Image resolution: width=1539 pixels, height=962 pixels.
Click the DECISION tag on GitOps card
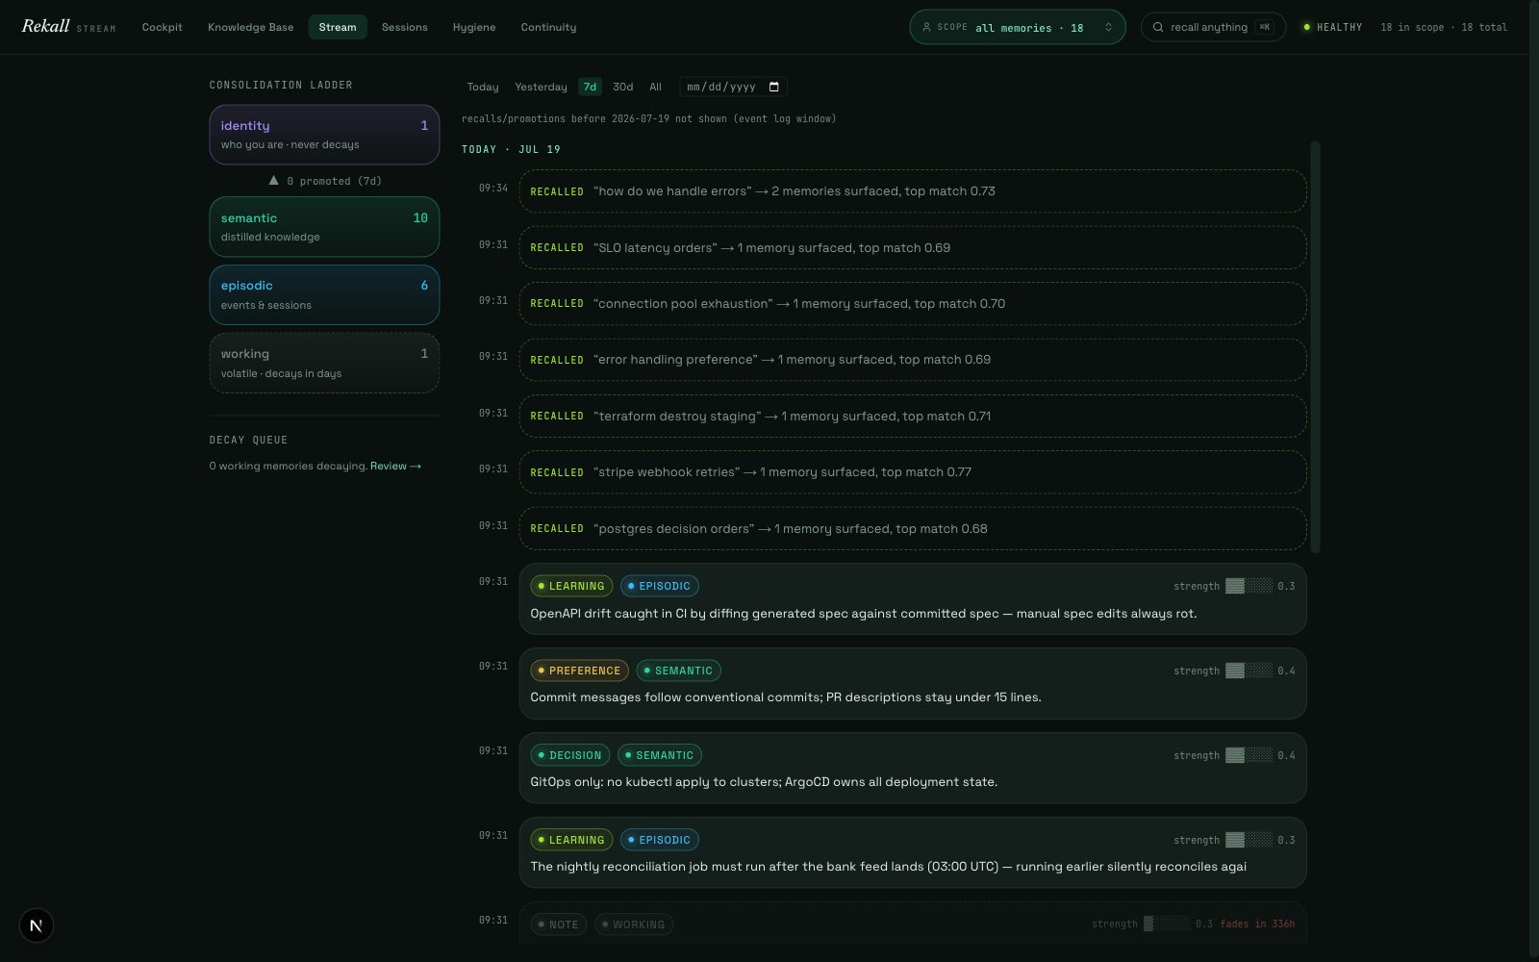click(x=569, y=755)
